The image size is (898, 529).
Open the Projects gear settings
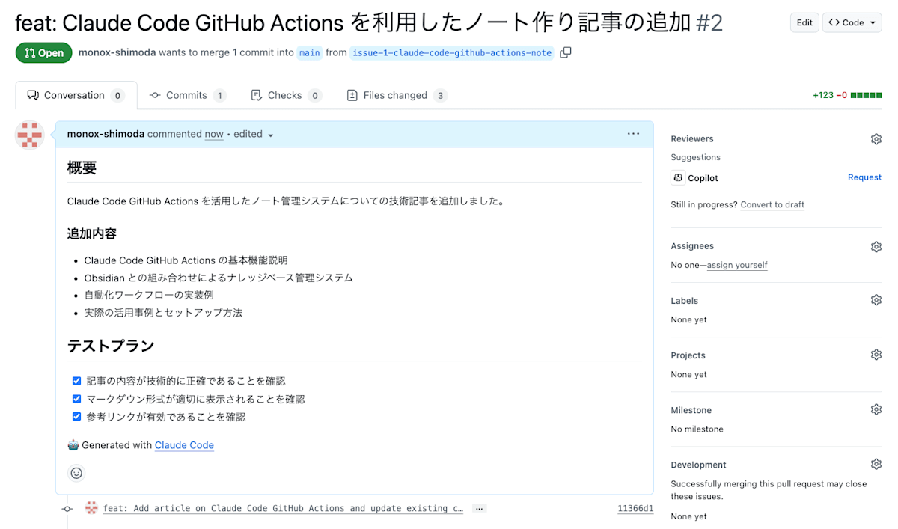coord(876,355)
